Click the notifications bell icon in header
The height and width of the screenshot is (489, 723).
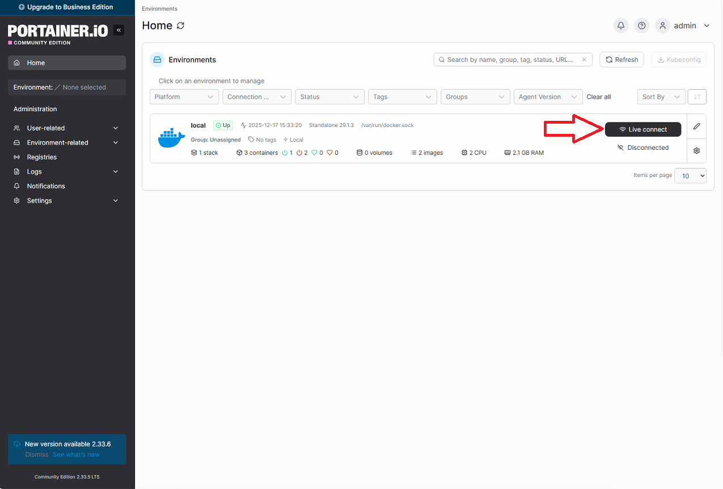(621, 26)
